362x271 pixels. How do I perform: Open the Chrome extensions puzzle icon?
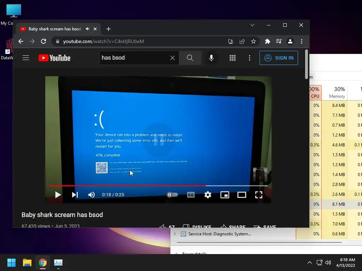[x=267, y=41]
